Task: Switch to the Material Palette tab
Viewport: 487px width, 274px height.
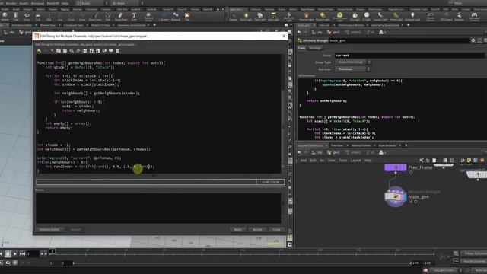Action: pos(361,145)
